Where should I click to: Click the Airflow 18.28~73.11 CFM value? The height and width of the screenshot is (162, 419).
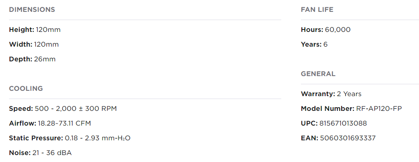coord(64,124)
